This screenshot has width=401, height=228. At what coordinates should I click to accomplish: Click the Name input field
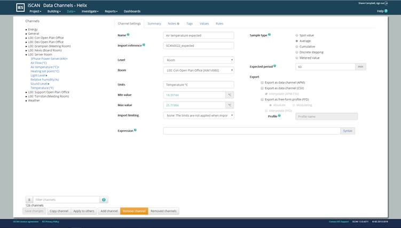(199, 36)
